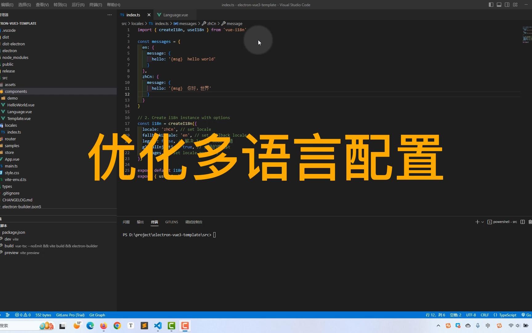This screenshot has height=333, width=532.
Task: Click GitLens Pro (Trial) status item
Action: (70, 315)
